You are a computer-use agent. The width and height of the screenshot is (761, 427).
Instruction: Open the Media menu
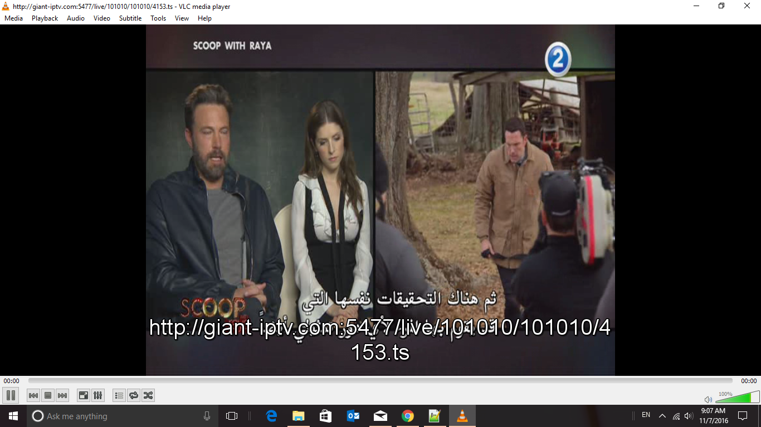14,18
